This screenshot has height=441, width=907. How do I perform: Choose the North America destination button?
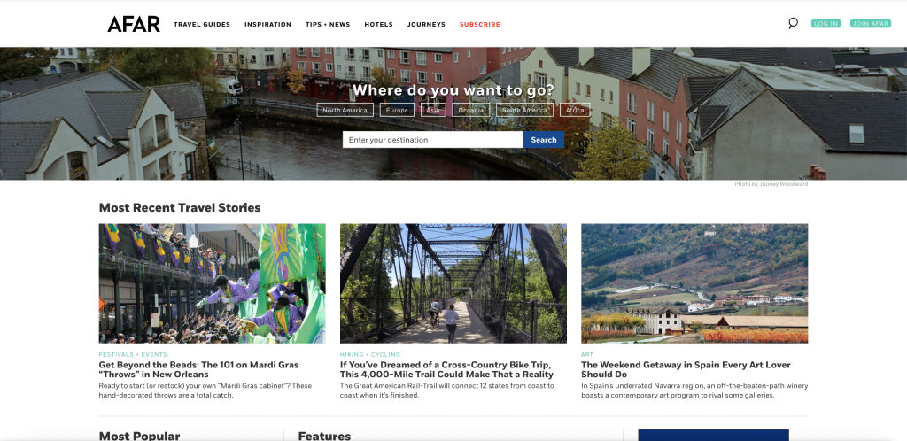coord(345,110)
